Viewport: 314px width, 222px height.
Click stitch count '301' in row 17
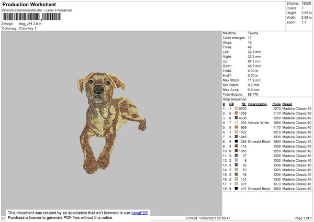tap(243, 184)
